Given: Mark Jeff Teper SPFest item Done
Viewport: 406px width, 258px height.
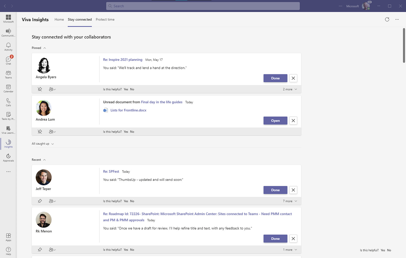Looking at the screenshot, I should click(275, 190).
